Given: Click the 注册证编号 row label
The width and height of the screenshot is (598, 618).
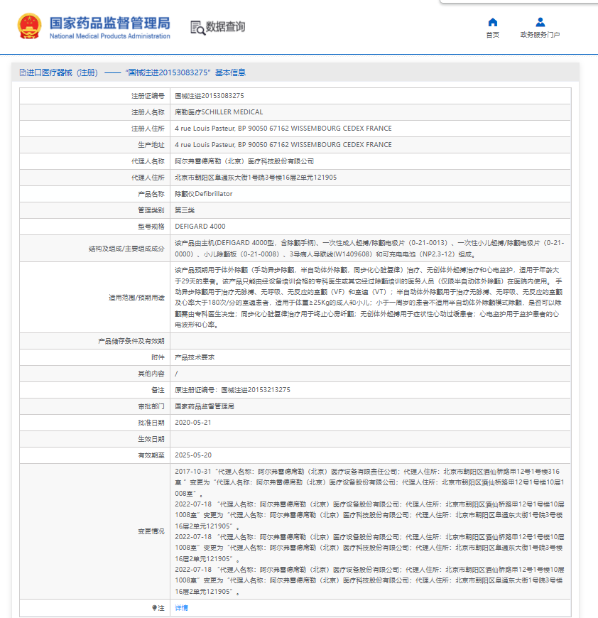Looking at the screenshot, I should (x=148, y=96).
